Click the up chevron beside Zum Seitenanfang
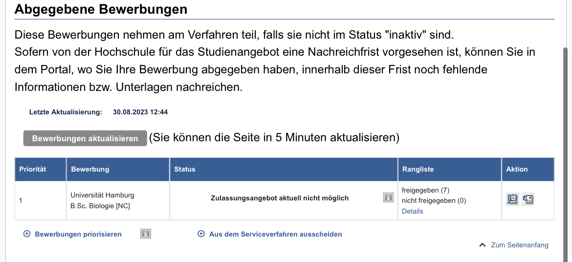The image size is (572, 262). 483,245
